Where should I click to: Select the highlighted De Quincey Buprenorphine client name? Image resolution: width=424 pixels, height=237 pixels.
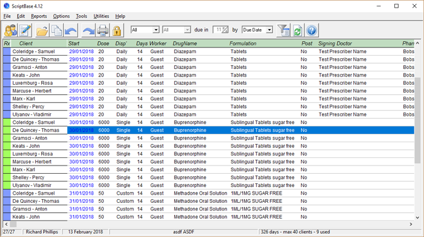point(35,130)
